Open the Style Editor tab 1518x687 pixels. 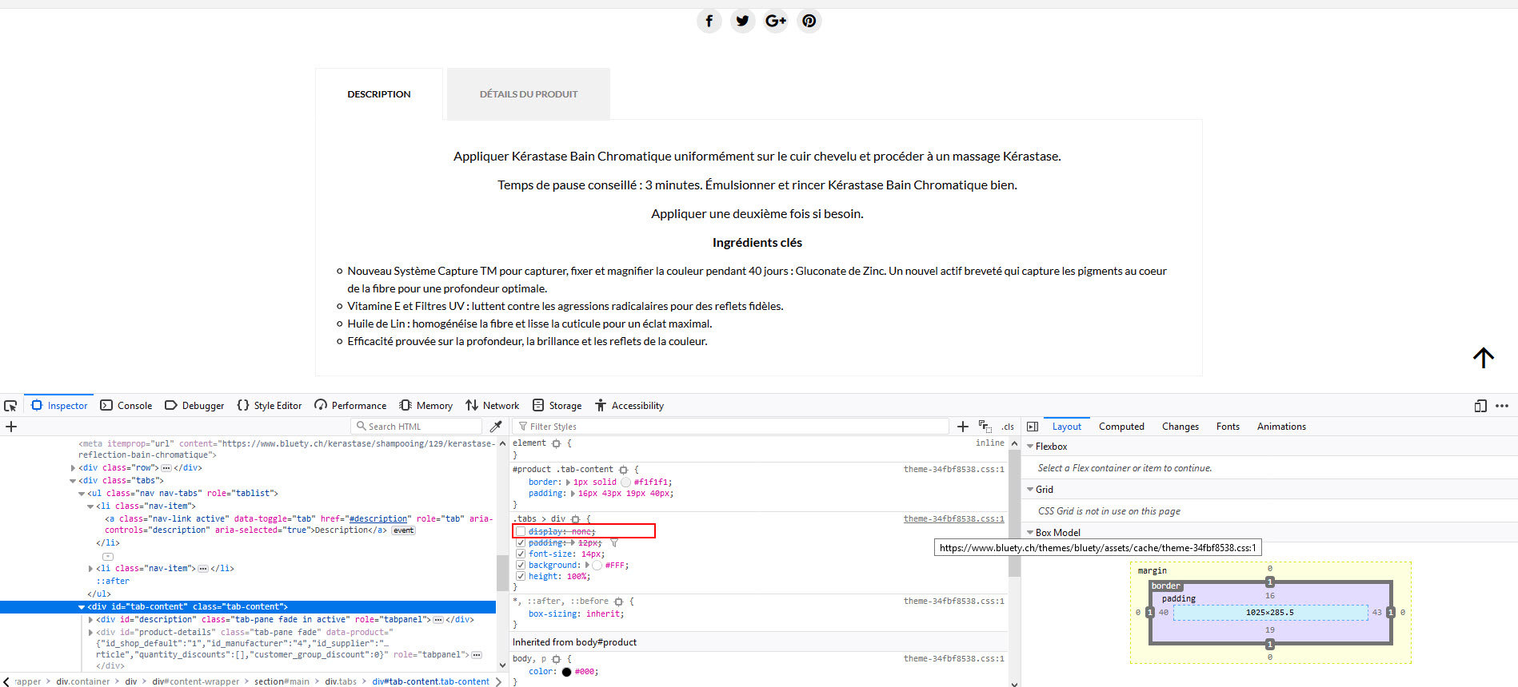click(270, 406)
